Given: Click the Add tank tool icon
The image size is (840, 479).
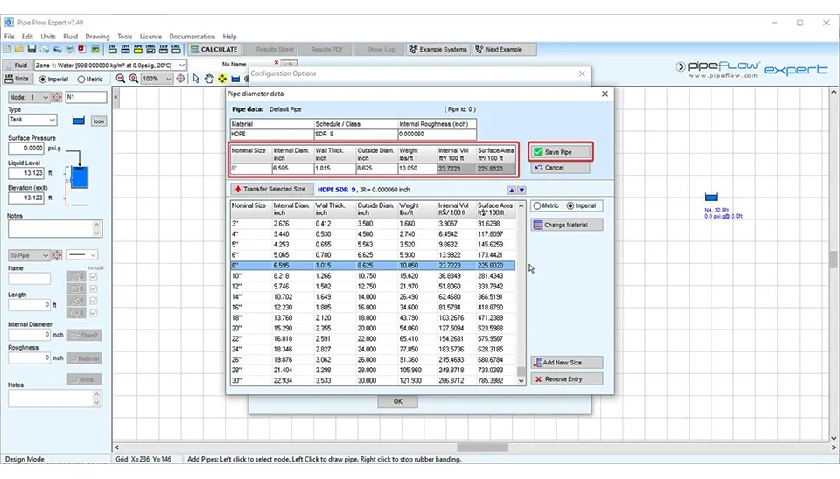Looking at the screenshot, I should coord(236,79).
